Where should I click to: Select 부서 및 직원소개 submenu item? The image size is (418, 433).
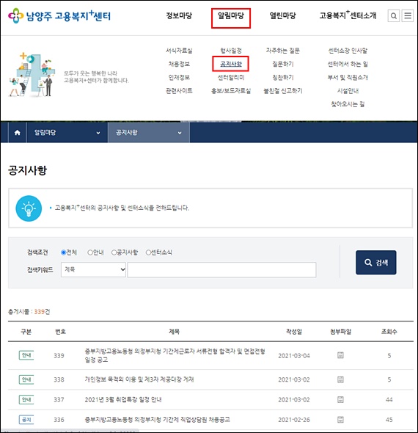(348, 77)
